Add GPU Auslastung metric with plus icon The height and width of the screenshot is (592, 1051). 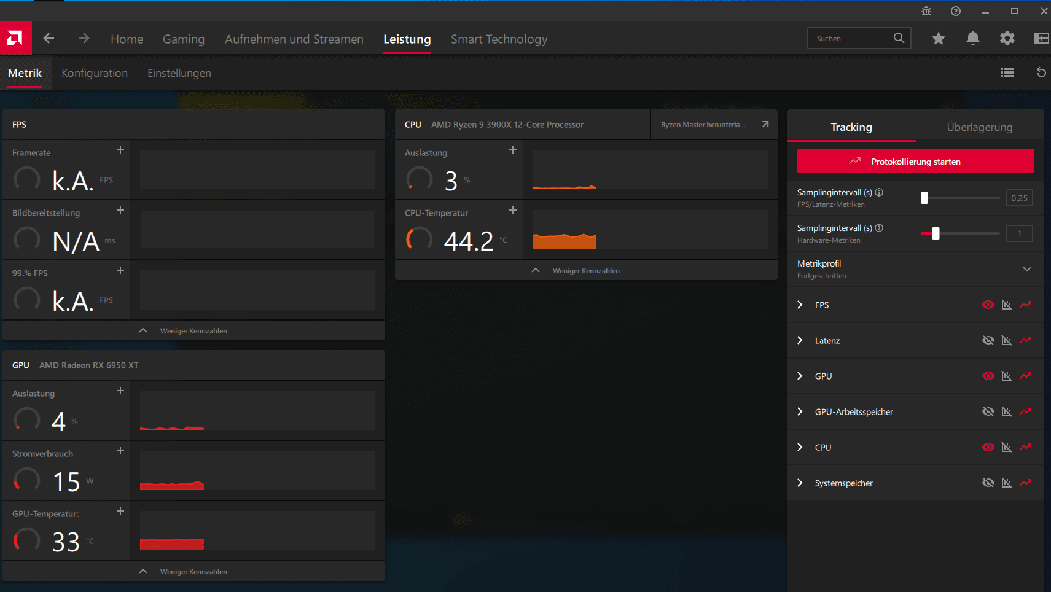click(120, 391)
